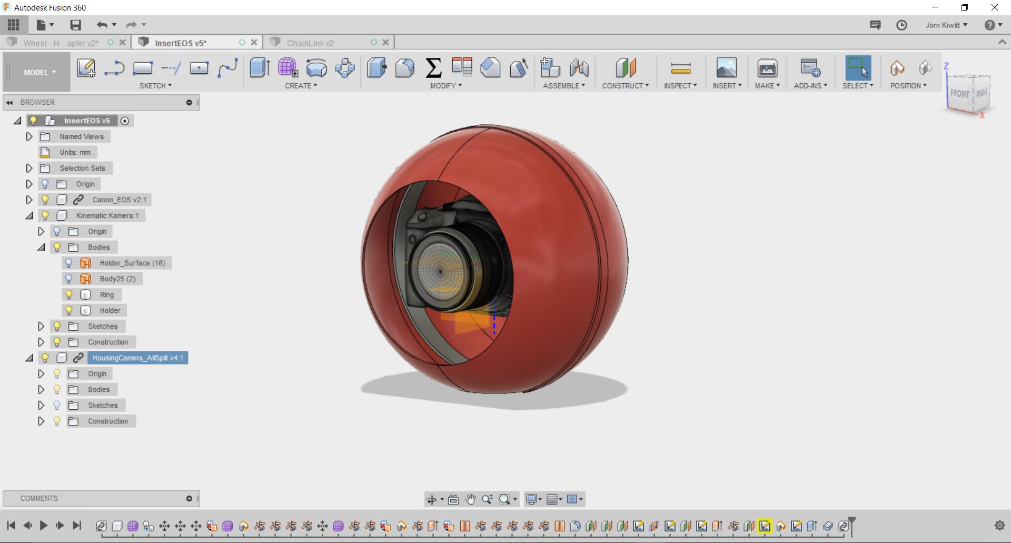
Task: Activate InsertEOS v5 radio button
Action: click(x=125, y=121)
